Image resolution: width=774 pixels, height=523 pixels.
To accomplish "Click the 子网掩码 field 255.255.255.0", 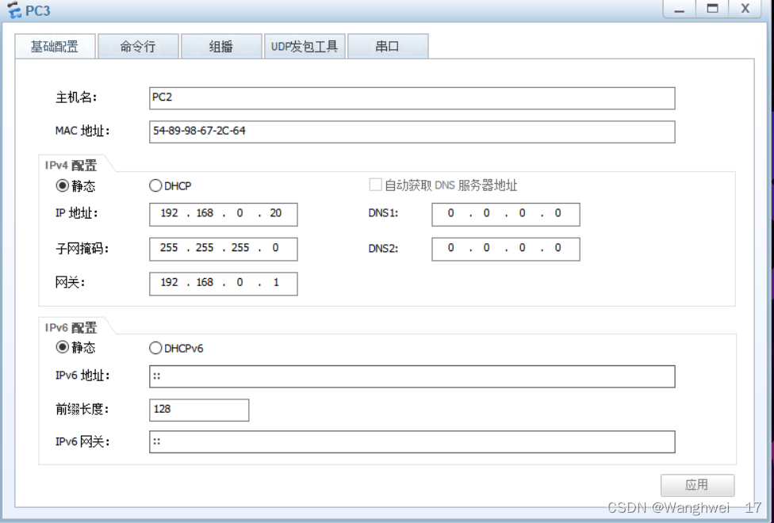I will point(223,249).
